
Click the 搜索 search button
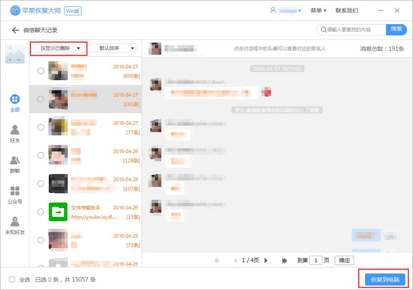point(397,29)
